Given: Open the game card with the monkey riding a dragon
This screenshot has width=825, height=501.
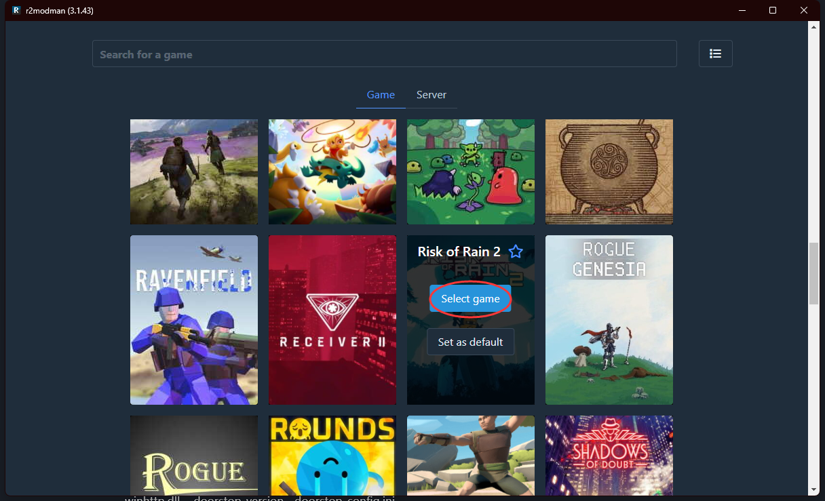Looking at the screenshot, I should [x=332, y=172].
